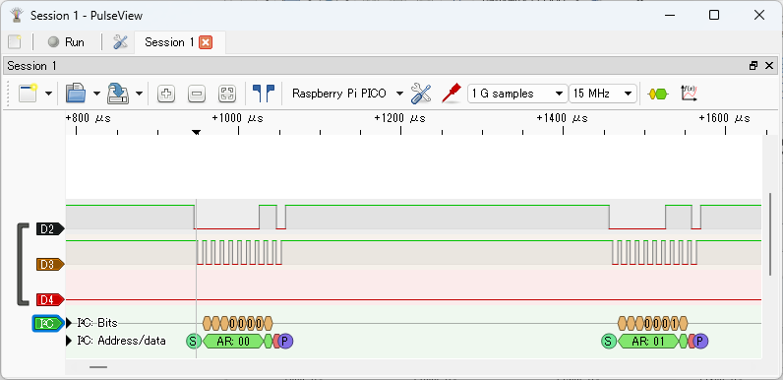Image resolution: width=783 pixels, height=380 pixels.
Task: Switch to the Session 1 tab
Action: click(x=169, y=42)
